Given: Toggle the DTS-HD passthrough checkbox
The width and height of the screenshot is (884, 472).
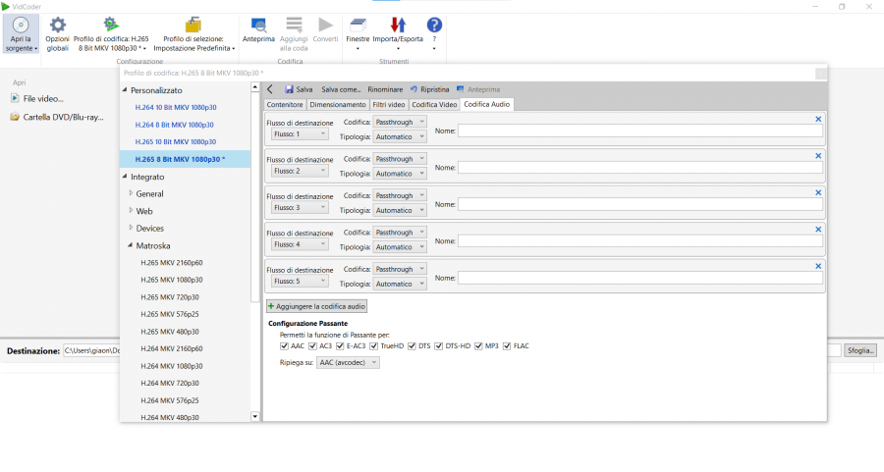Looking at the screenshot, I should 439,345.
